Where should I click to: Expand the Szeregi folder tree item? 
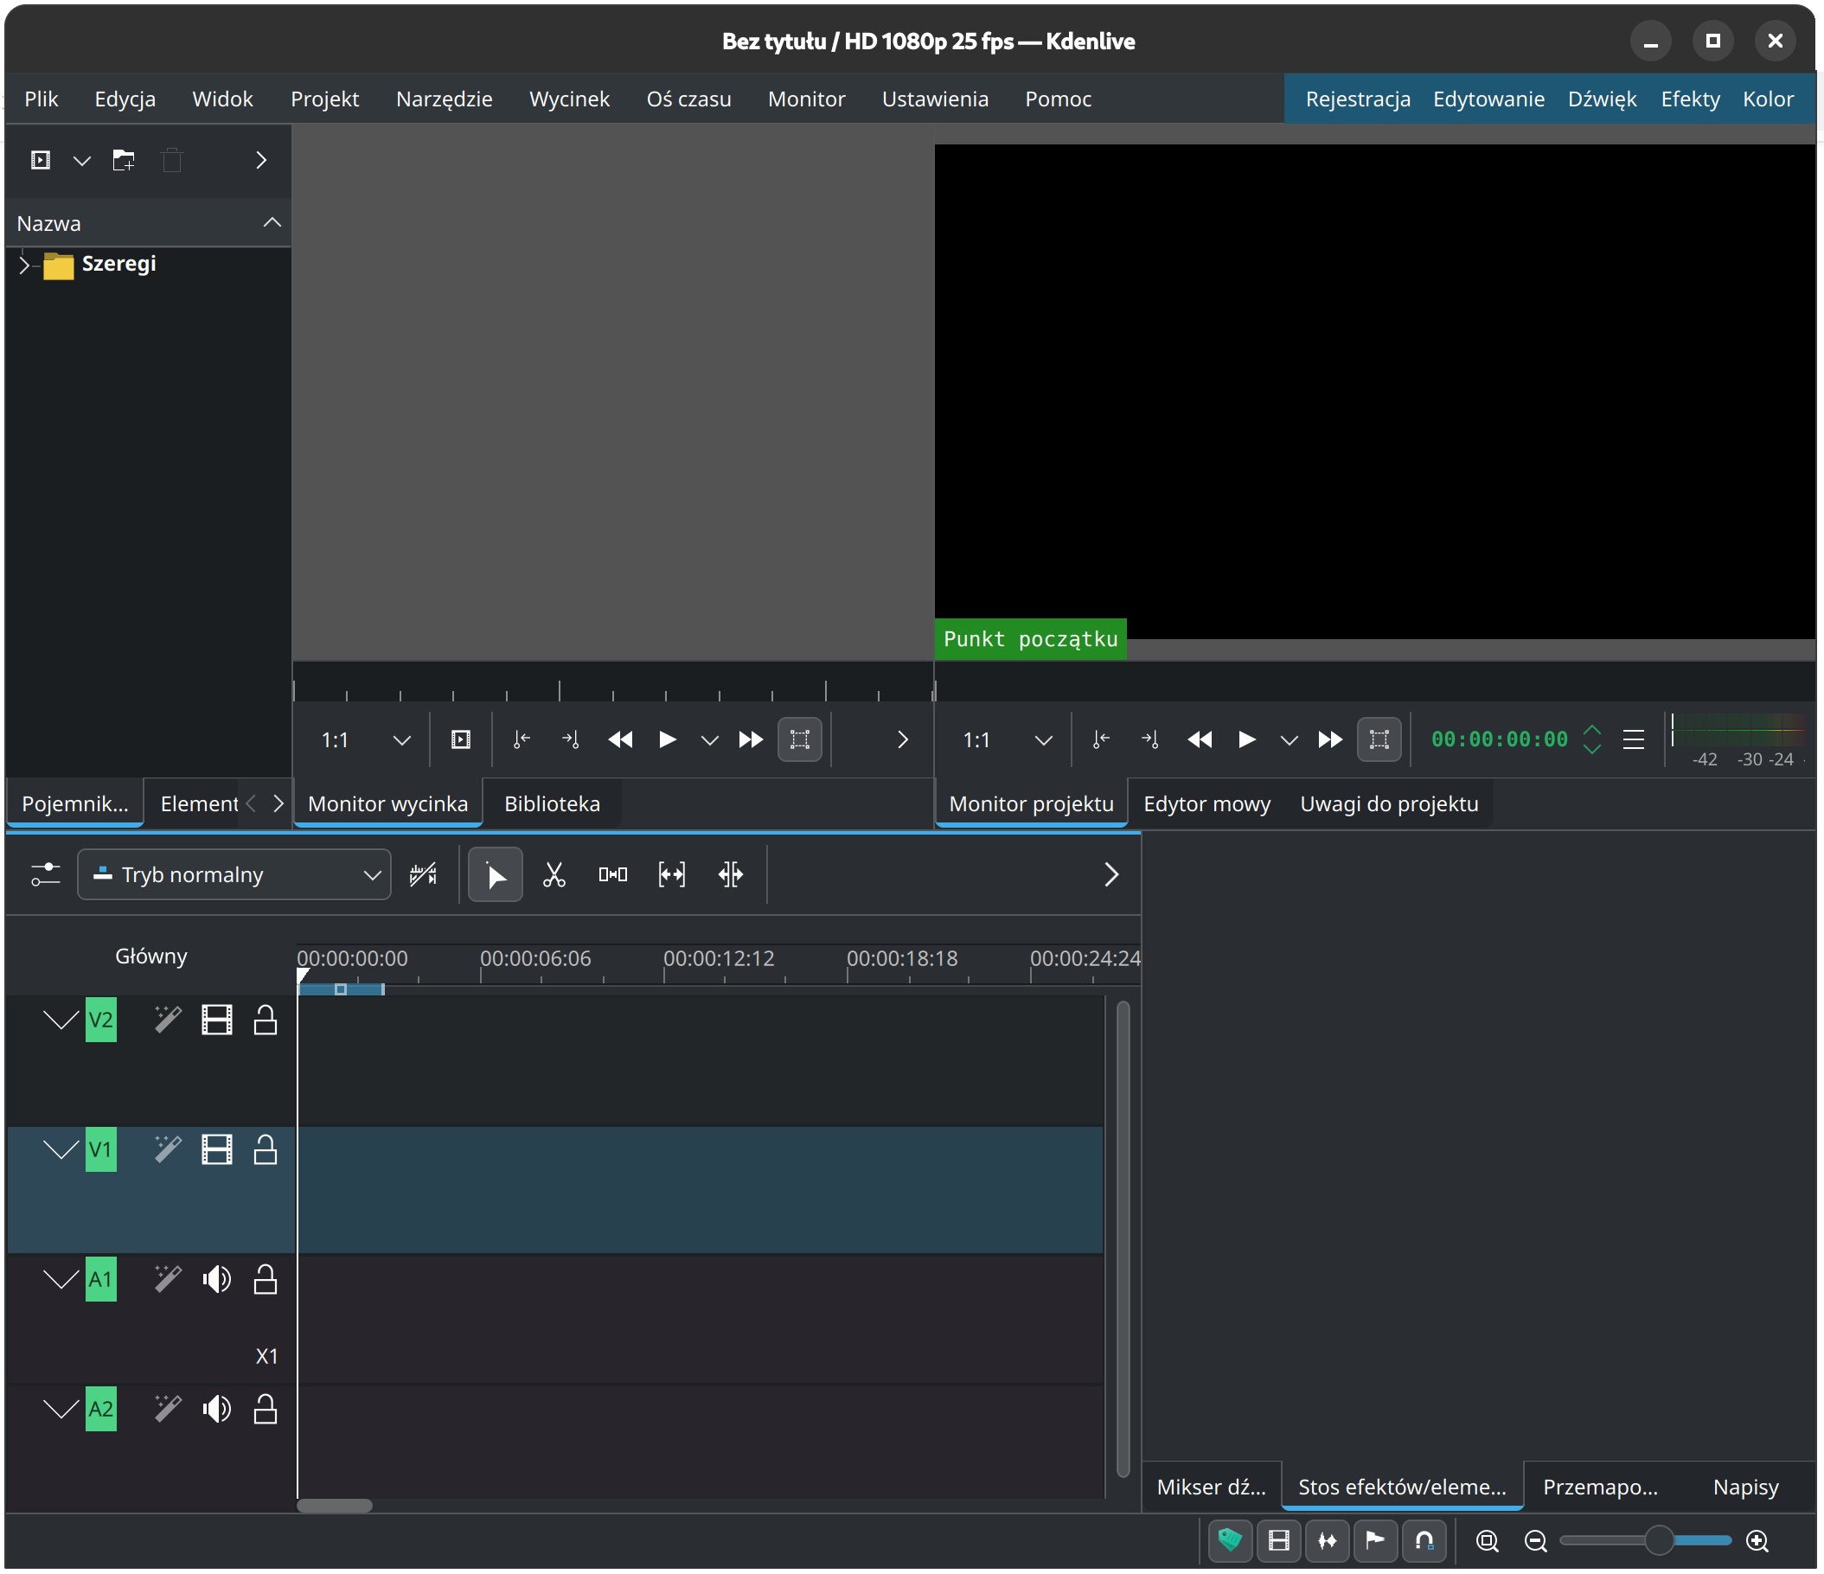click(x=24, y=264)
